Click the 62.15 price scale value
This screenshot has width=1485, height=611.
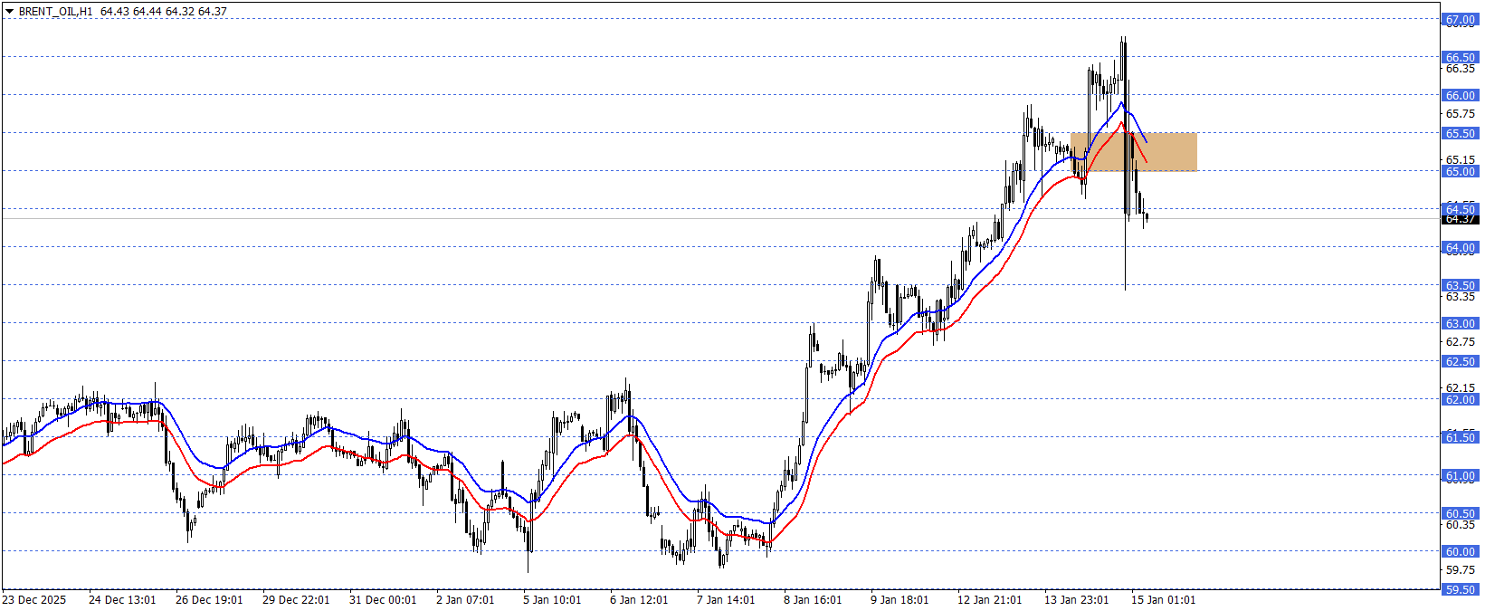tap(1460, 388)
